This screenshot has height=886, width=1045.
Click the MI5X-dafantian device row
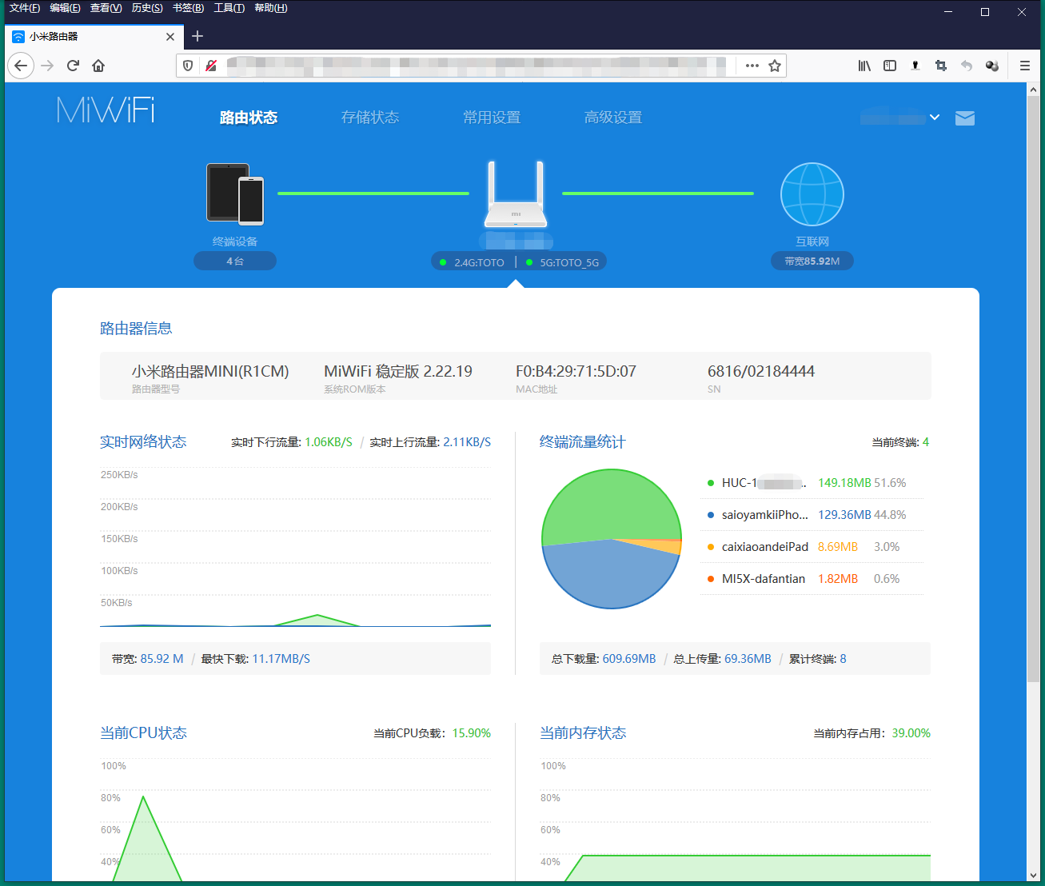[812, 579]
